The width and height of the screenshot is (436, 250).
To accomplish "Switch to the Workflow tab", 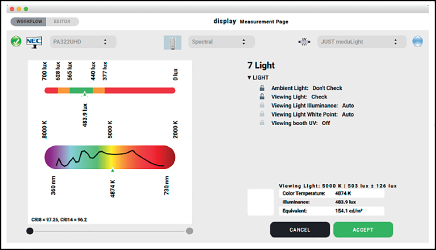I will click(29, 21).
